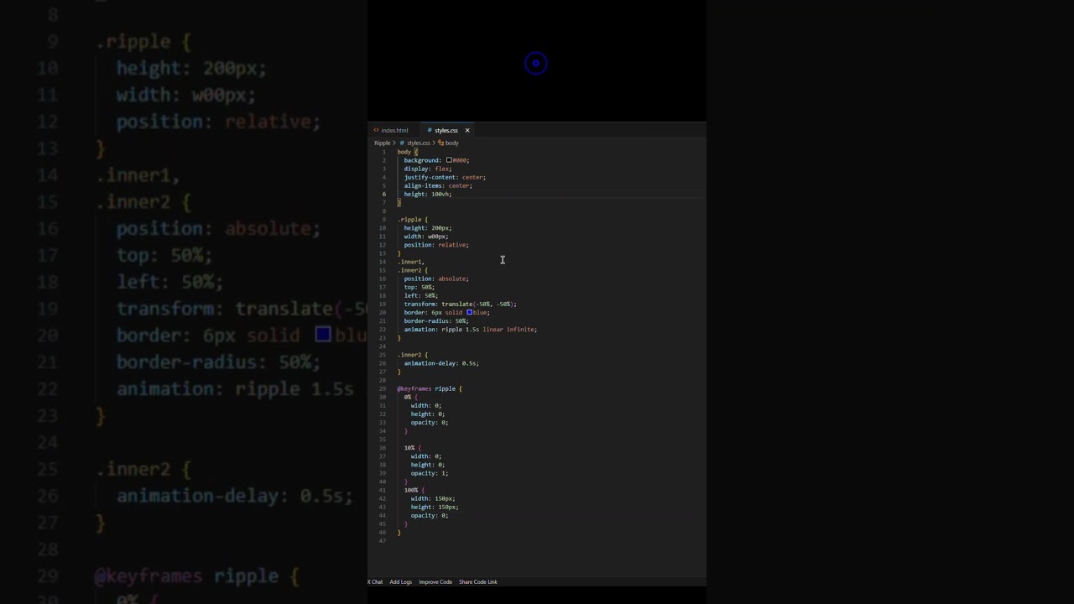Click the "animation: ripple 1.5s linear infinite;" line
The image size is (1074, 604).
(x=471, y=329)
